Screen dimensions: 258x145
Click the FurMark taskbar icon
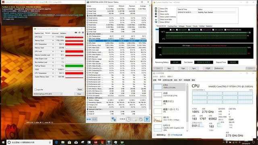pyautogui.click(x=102, y=142)
